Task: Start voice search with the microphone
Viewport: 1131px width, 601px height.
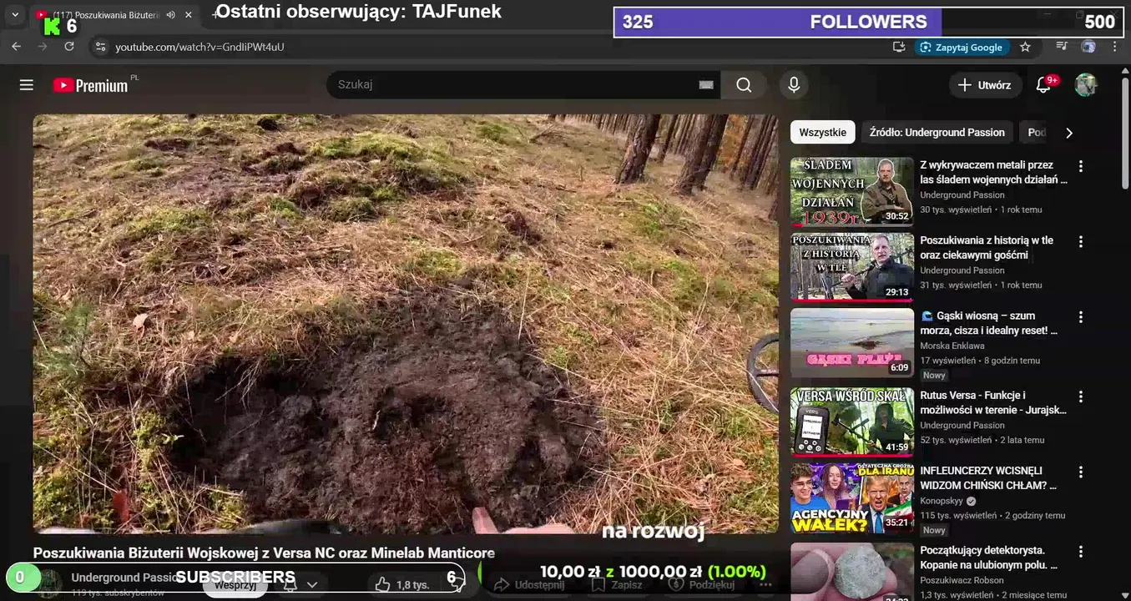Action: tap(794, 85)
